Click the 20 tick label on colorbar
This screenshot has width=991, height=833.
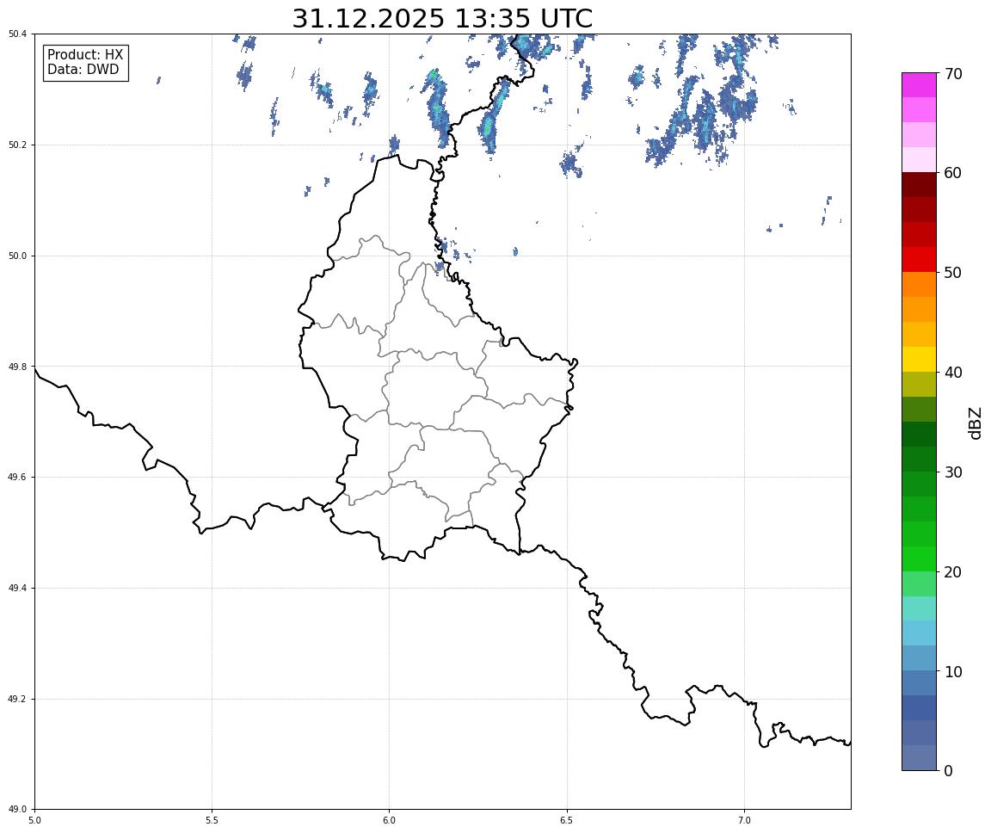pos(953,572)
